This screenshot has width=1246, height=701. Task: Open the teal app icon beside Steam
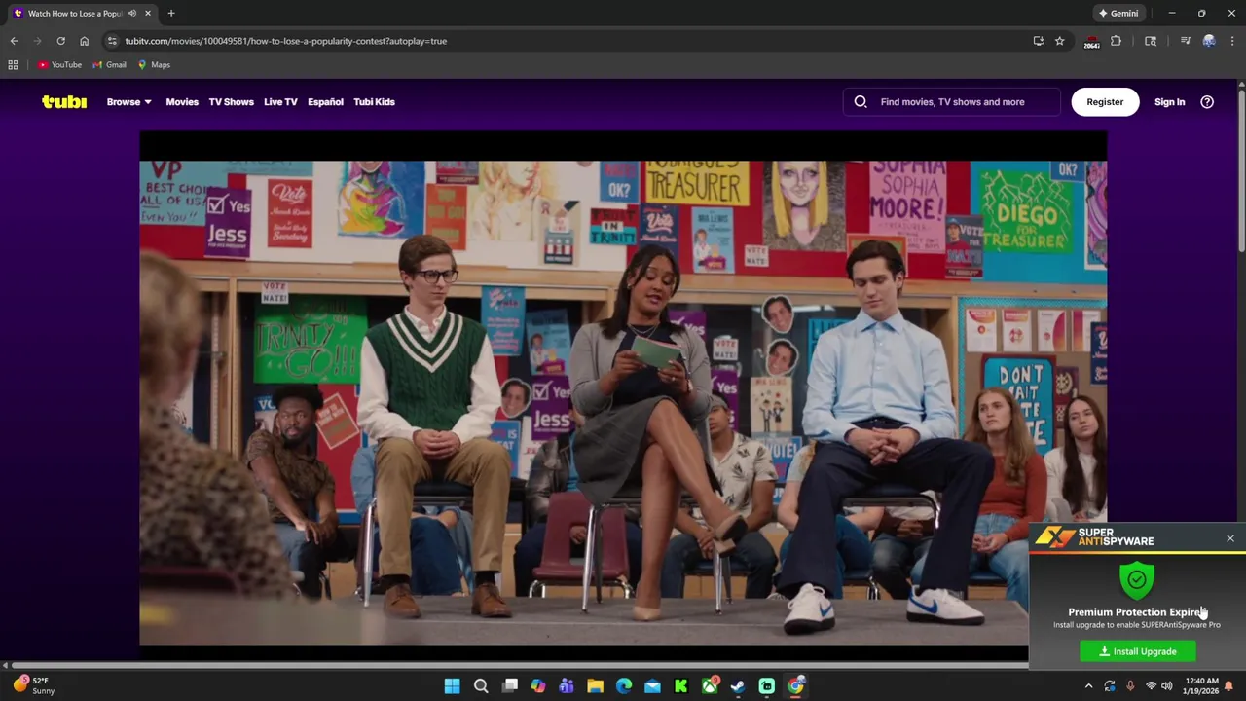tap(767, 686)
